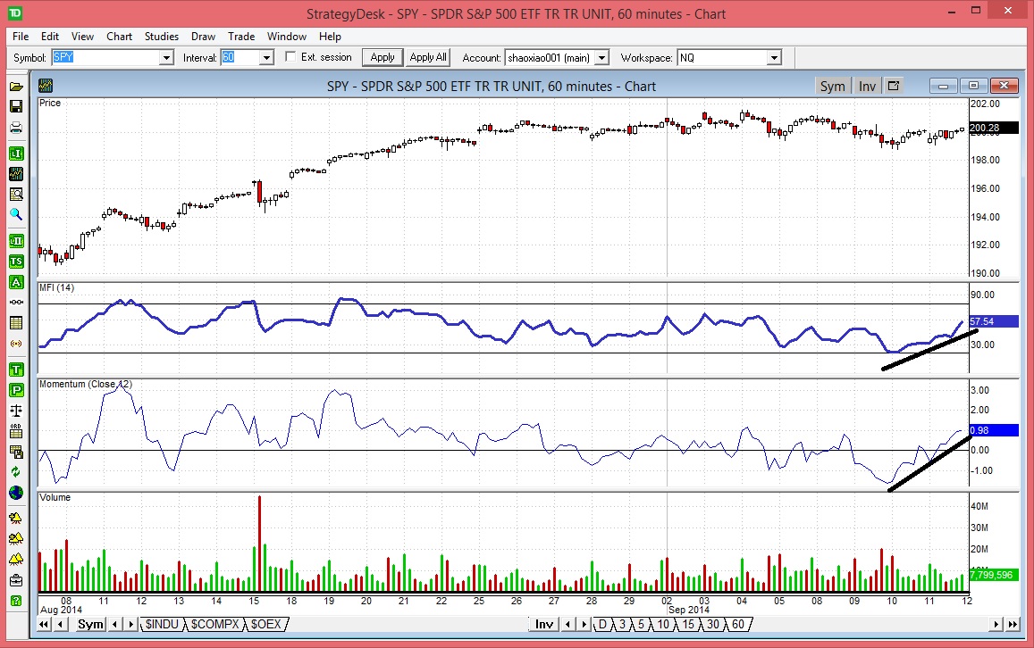Click the page-with-magnifier icon in left toolbar

[x=16, y=195]
